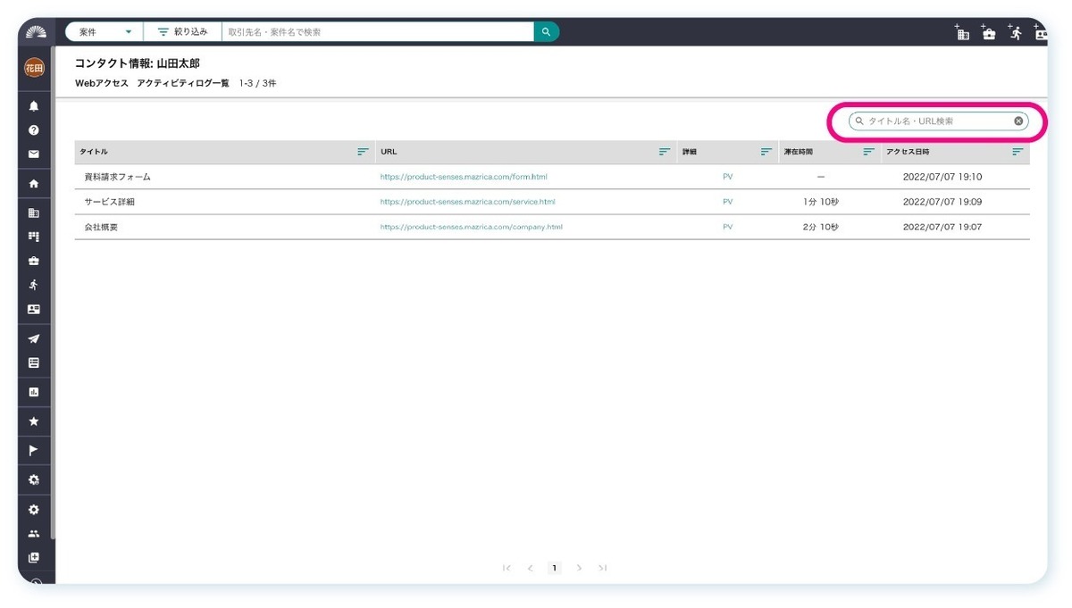The image size is (1072, 608).
Task: Go to home via sidebar house icon
Action: pyautogui.click(x=34, y=184)
